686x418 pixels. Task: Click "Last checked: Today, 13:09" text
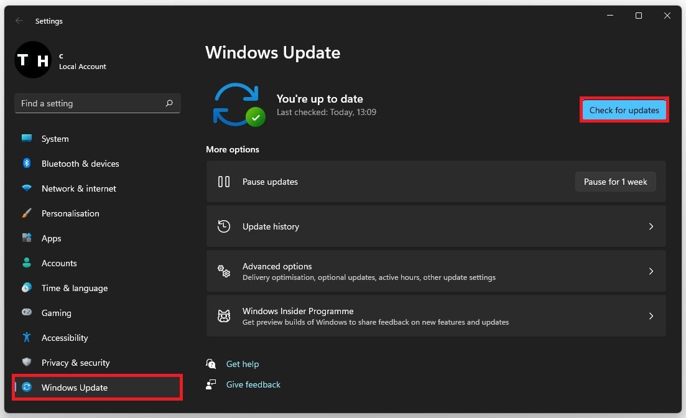tap(327, 112)
